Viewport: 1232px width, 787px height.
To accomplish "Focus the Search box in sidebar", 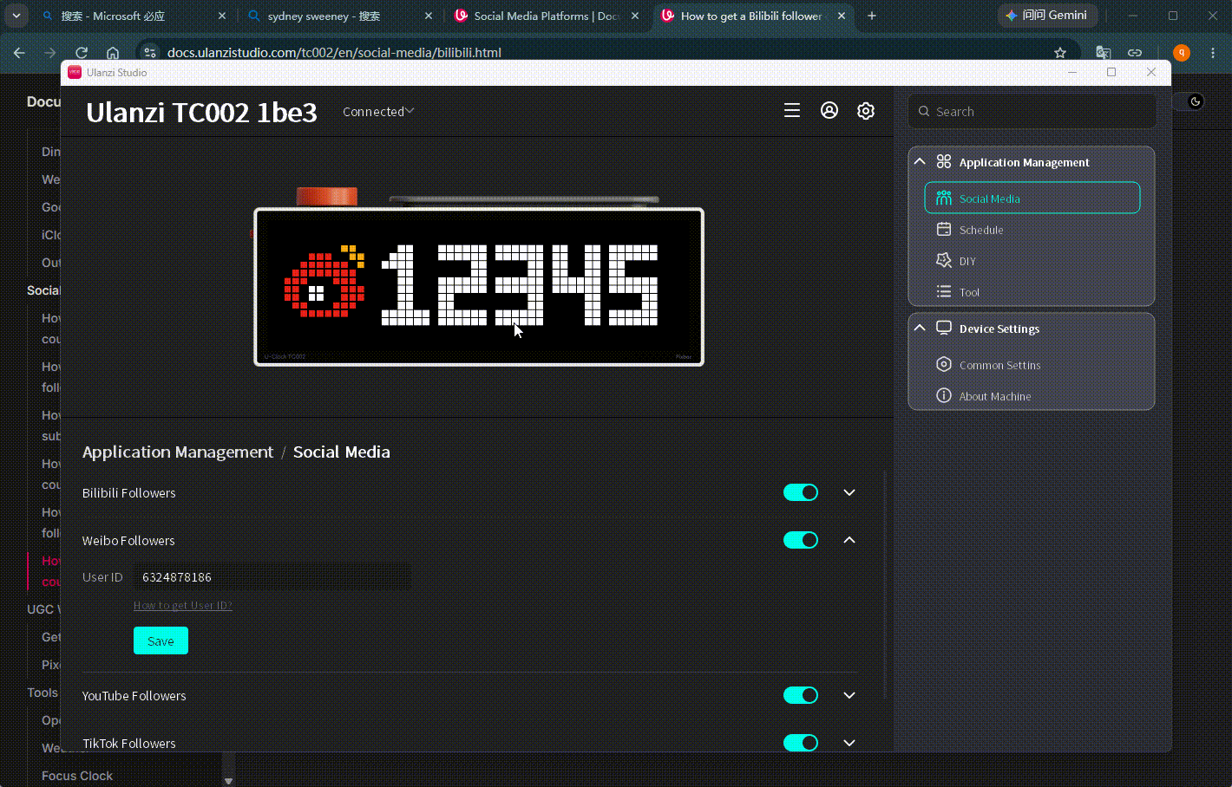I will (1032, 111).
